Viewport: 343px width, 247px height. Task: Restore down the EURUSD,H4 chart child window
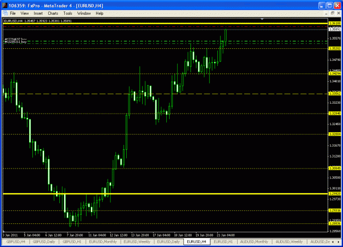(332, 13)
